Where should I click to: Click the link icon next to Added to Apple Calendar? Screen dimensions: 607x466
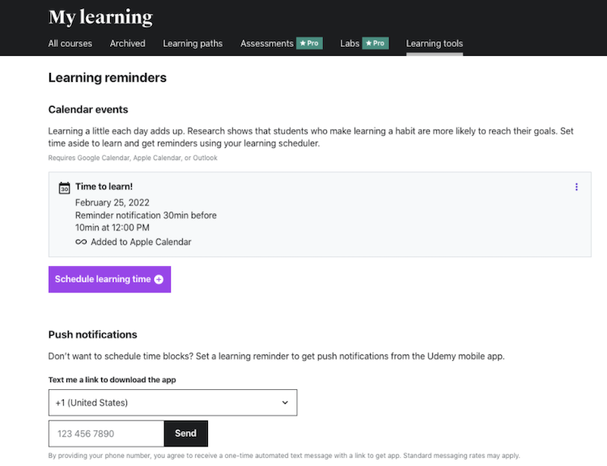point(81,242)
